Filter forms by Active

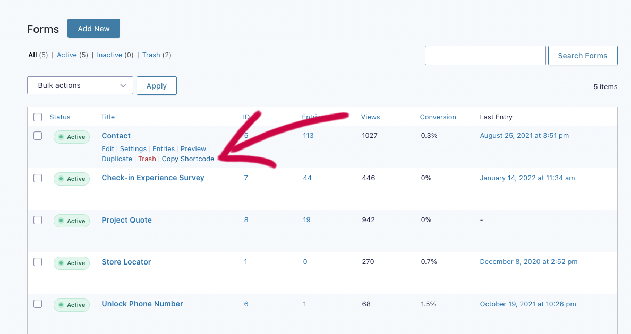pyautogui.click(x=67, y=55)
